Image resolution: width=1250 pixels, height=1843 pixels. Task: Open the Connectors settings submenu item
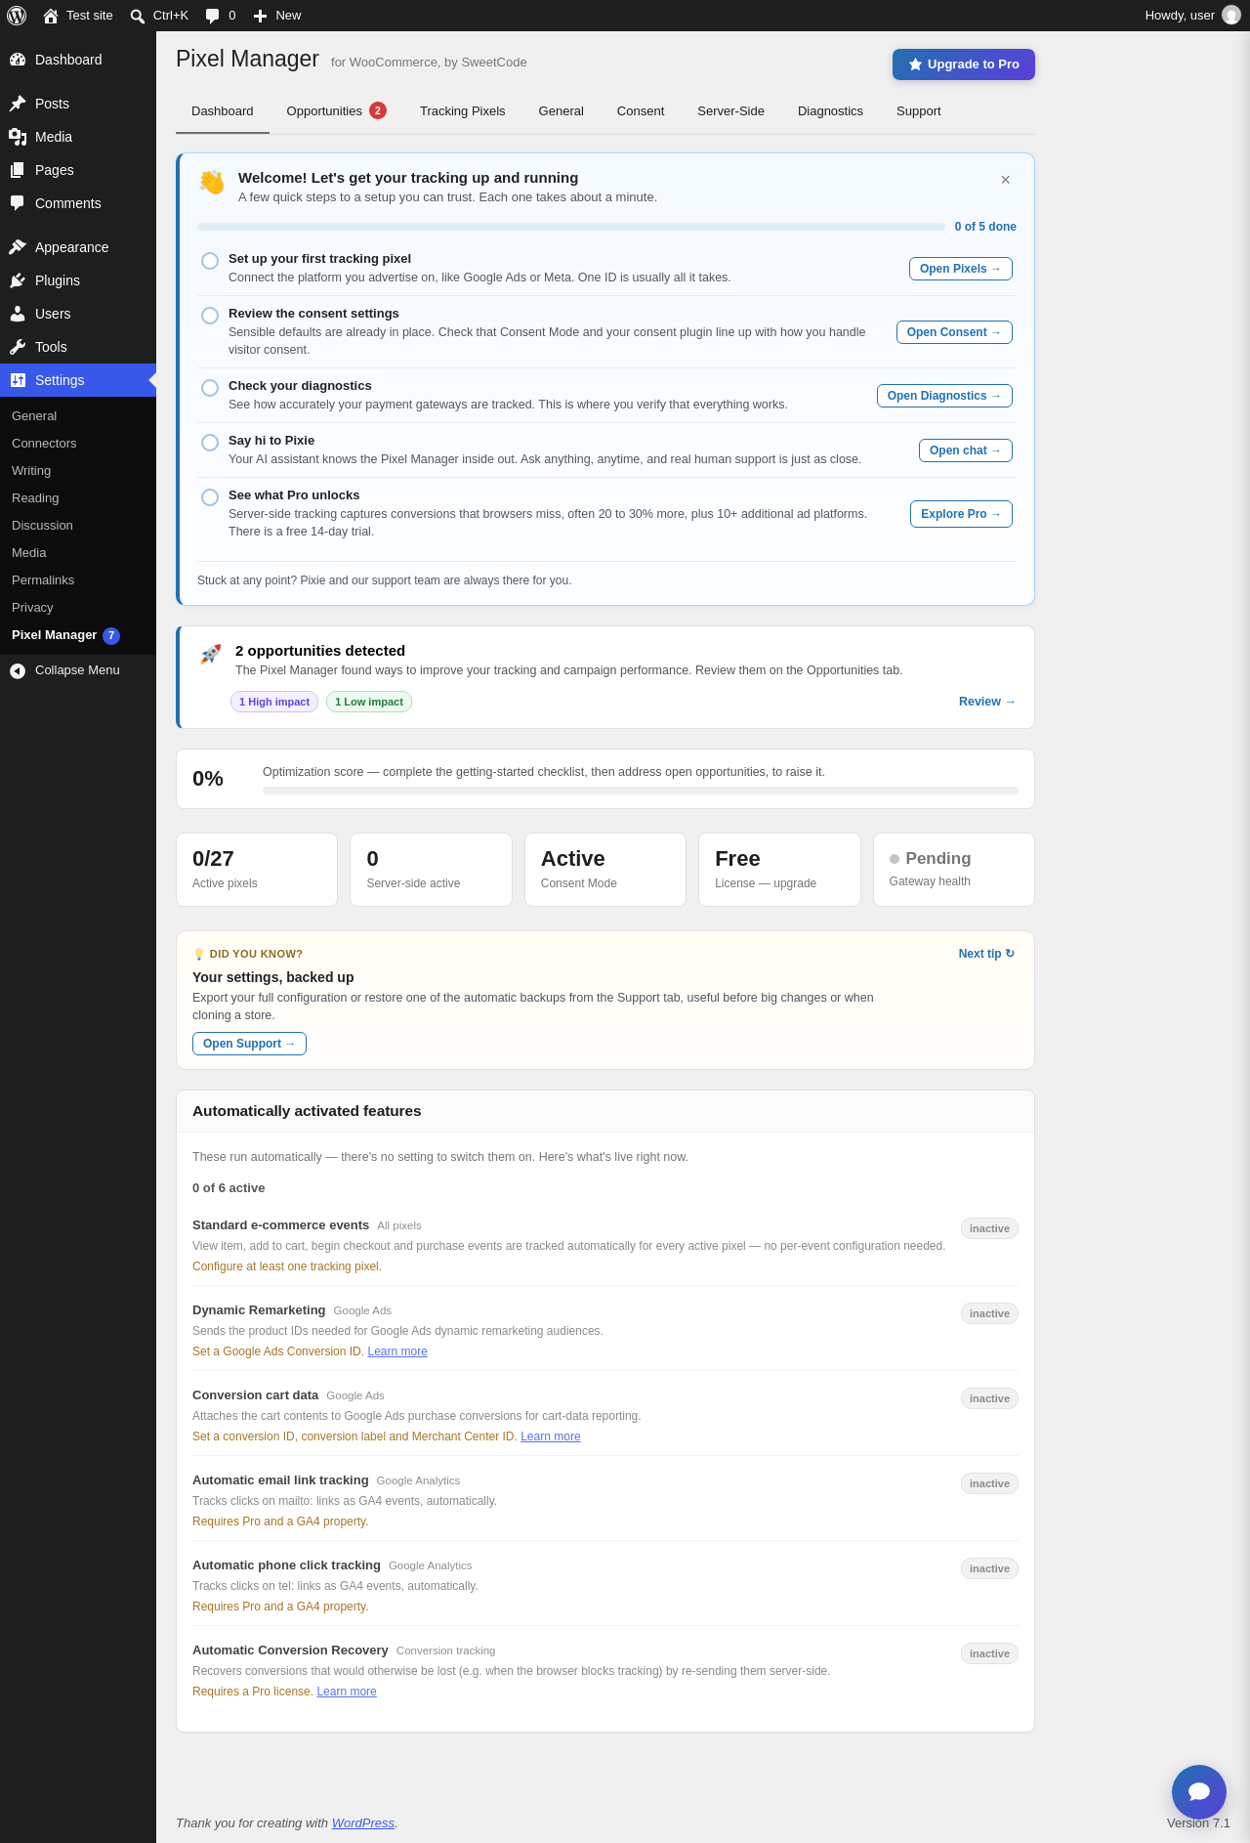tap(44, 444)
